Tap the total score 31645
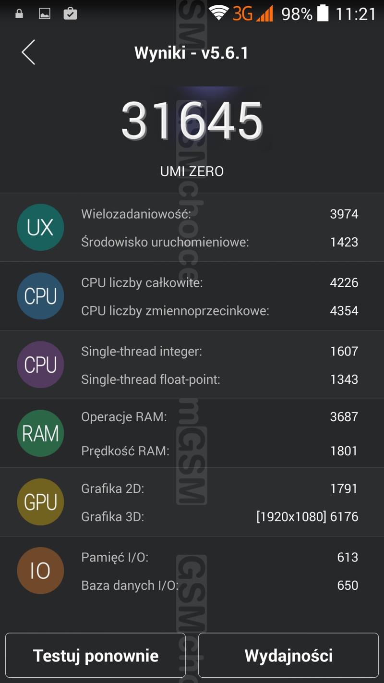 192,121
